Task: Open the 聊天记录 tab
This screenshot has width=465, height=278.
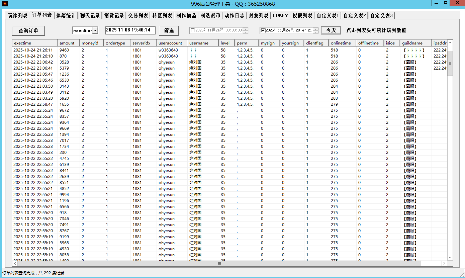Action: click(90, 15)
